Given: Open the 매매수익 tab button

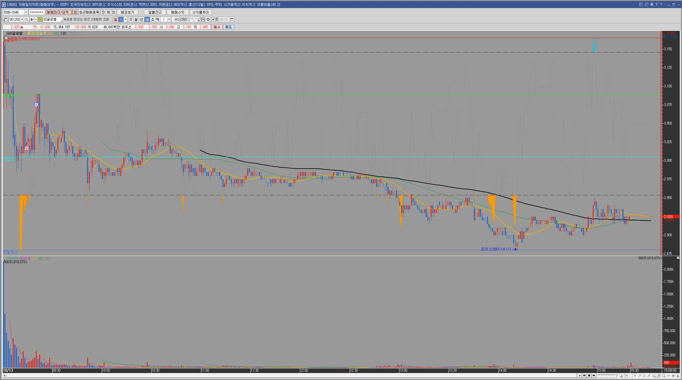Looking at the screenshot, I should [x=178, y=12].
